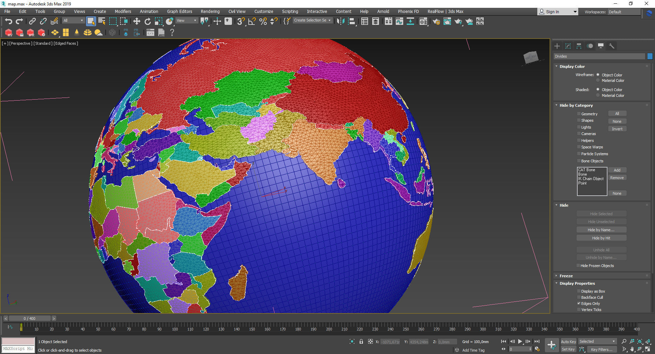Screen dimensions: 655x354
Task: Open the Workspaces Default dropdown
Action: coord(624,12)
